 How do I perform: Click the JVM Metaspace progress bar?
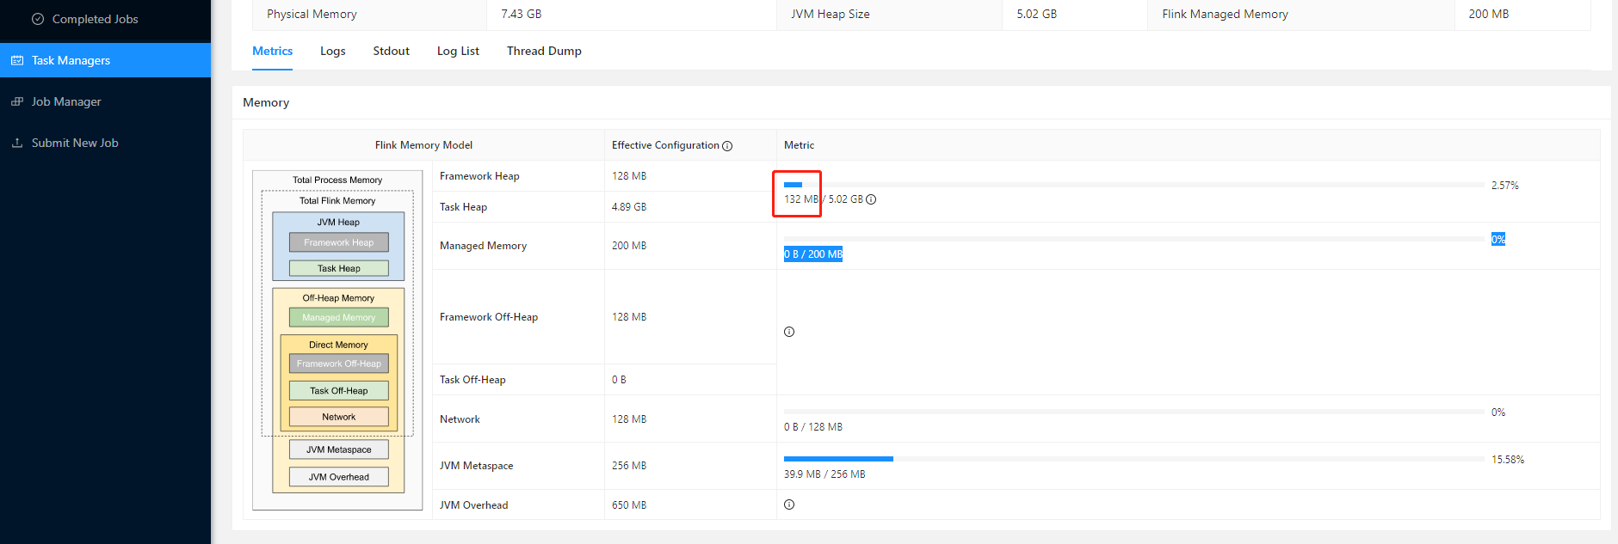coord(1134,459)
